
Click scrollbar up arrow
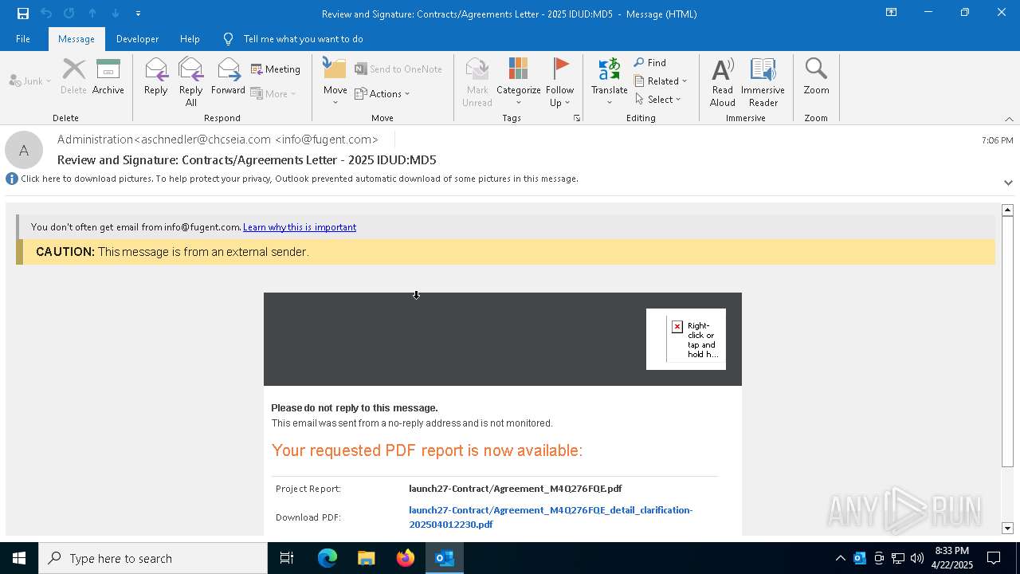pos(1007,210)
